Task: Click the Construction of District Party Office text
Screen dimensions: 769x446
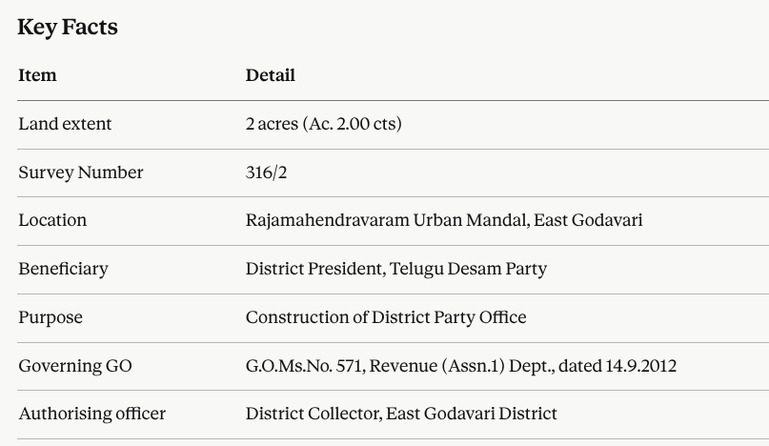Action: point(386,317)
